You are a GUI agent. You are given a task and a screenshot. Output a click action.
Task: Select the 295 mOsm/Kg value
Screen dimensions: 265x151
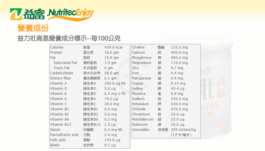click(183, 130)
